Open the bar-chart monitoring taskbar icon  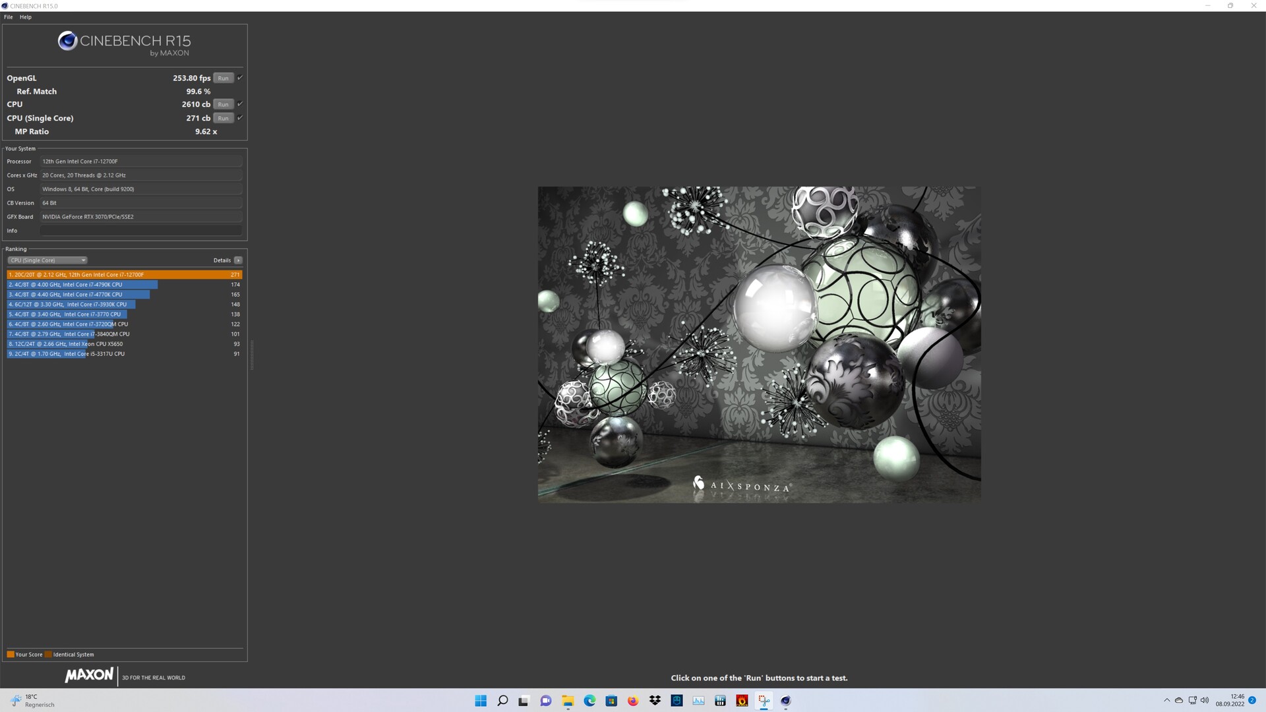(720, 701)
